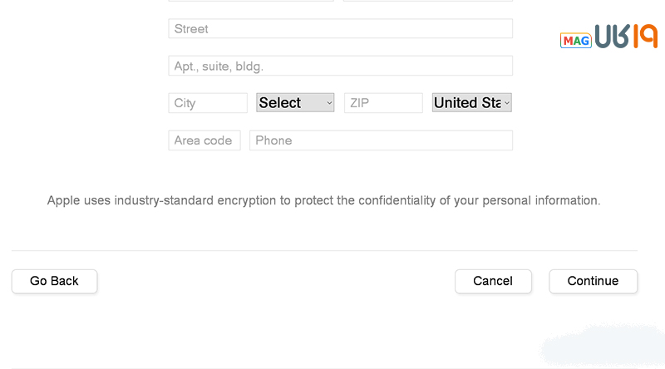Click the Area code field

pos(204,140)
